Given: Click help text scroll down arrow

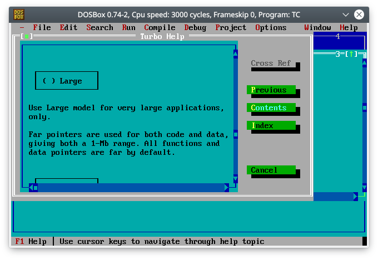Looking at the screenshot, I should [236, 179].
